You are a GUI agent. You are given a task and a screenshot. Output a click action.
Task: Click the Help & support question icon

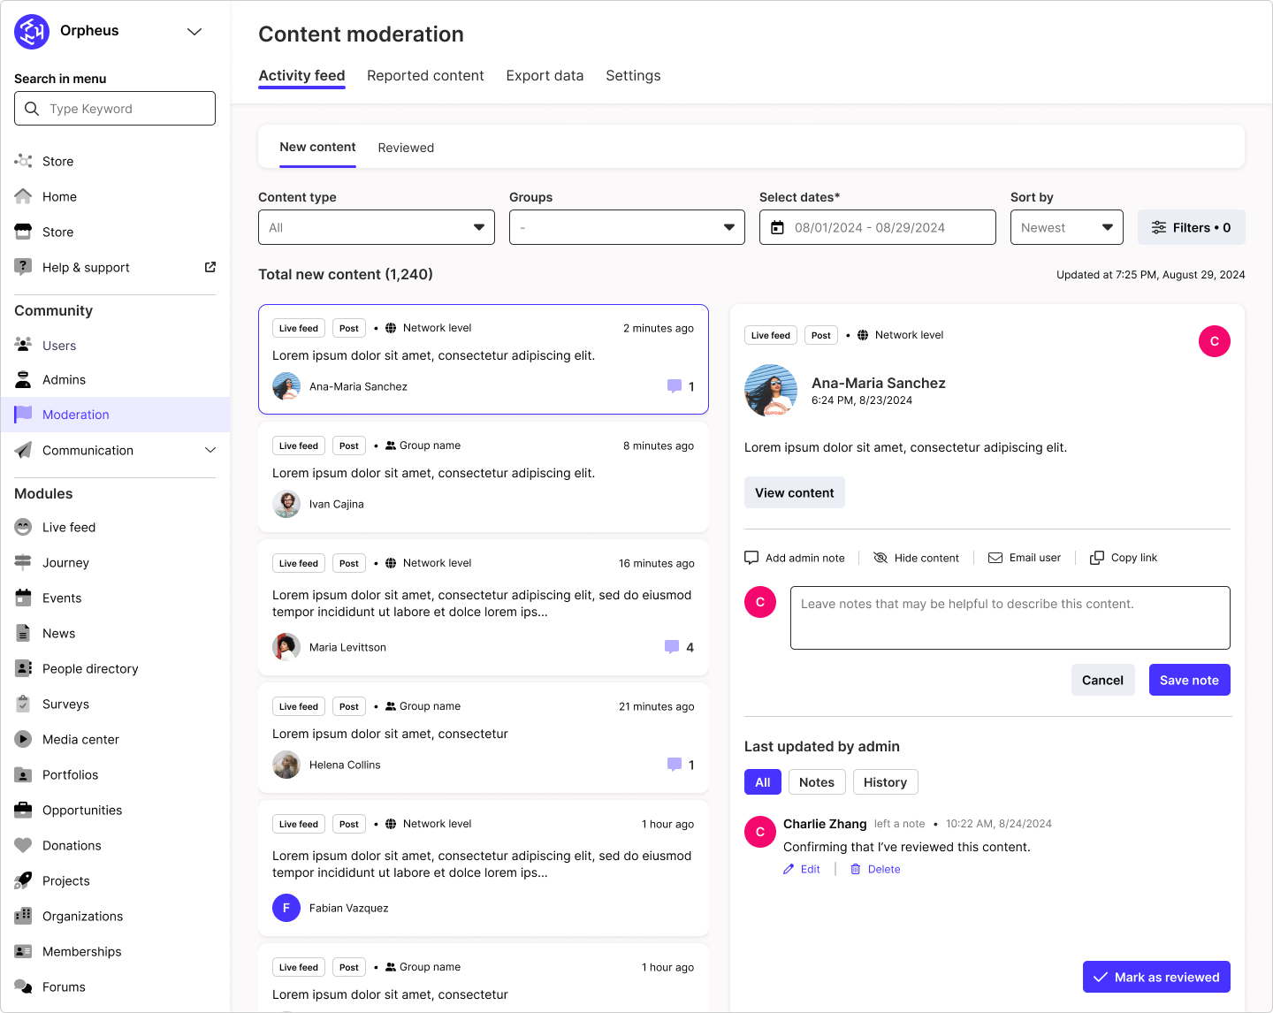(23, 267)
